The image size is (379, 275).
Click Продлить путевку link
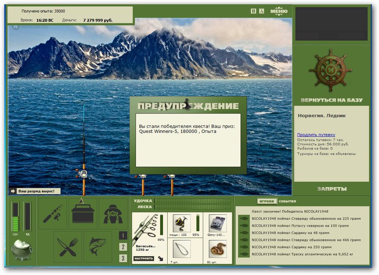316,135
